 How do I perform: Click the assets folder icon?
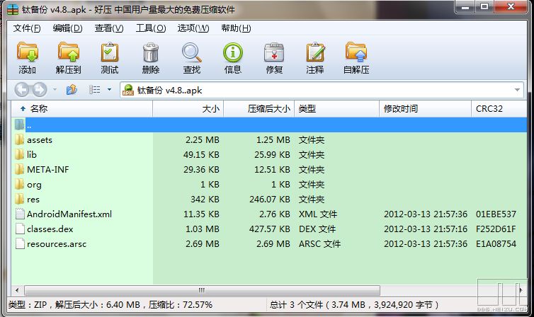(20, 140)
